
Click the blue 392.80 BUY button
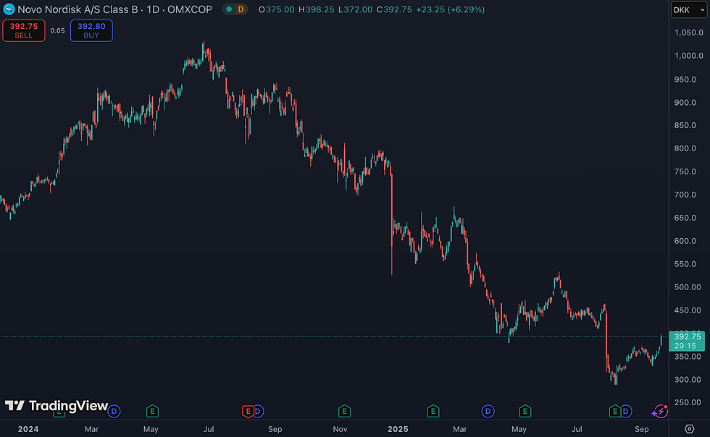point(91,31)
